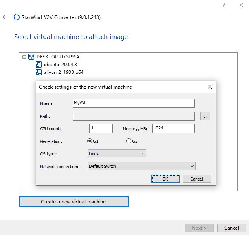
Task: Confirm settings with the OK button
Action: click(x=165, y=179)
